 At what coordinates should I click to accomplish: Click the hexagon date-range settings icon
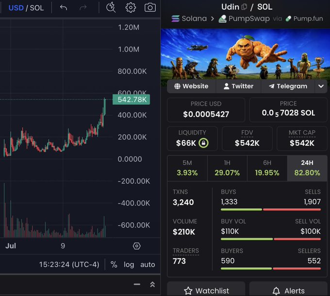(136, 246)
